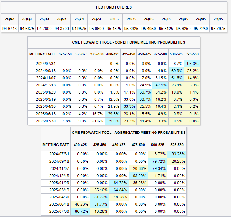This screenshot has width=231, height=217.
Task: Click the 98.29% aggregated probability cell
Action: [x=138, y=176]
